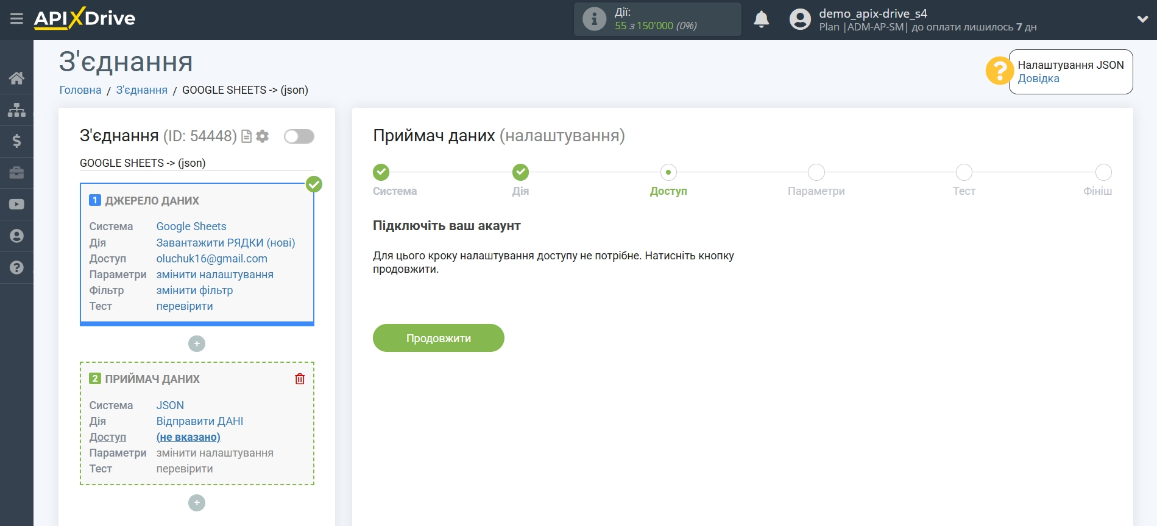Click source змінити налаштування link
This screenshot has height=526, width=1157.
point(214,275)
